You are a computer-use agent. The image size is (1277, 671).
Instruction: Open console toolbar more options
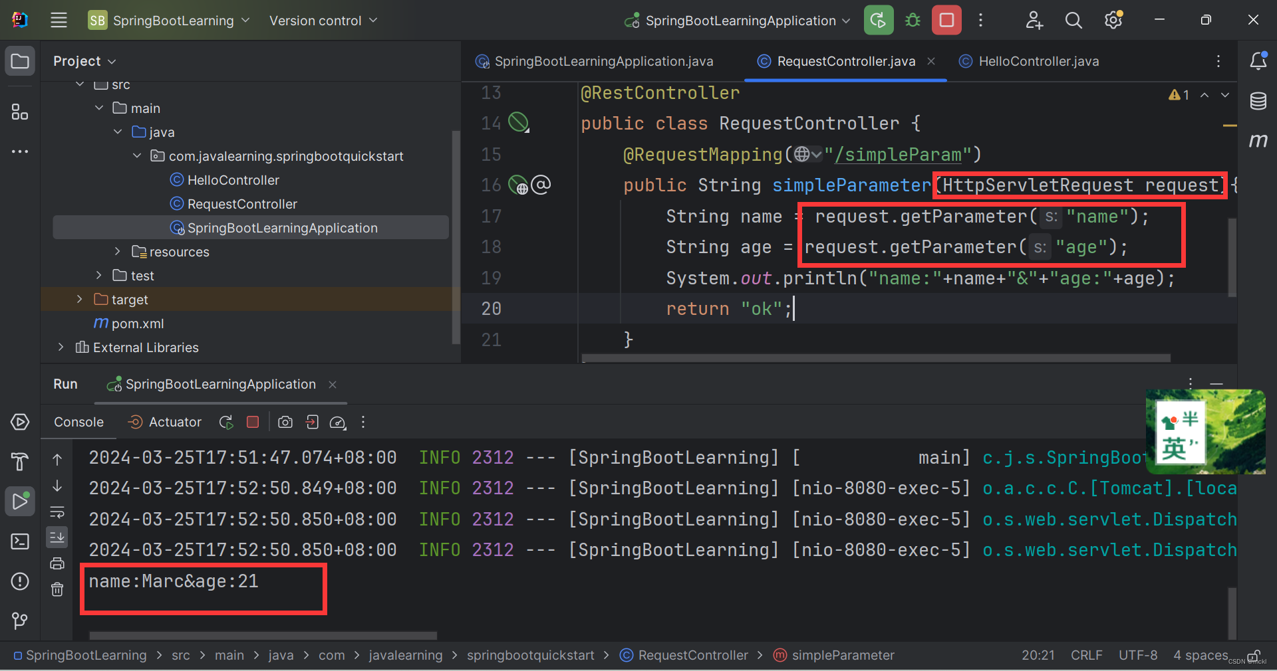click(363, 422)
